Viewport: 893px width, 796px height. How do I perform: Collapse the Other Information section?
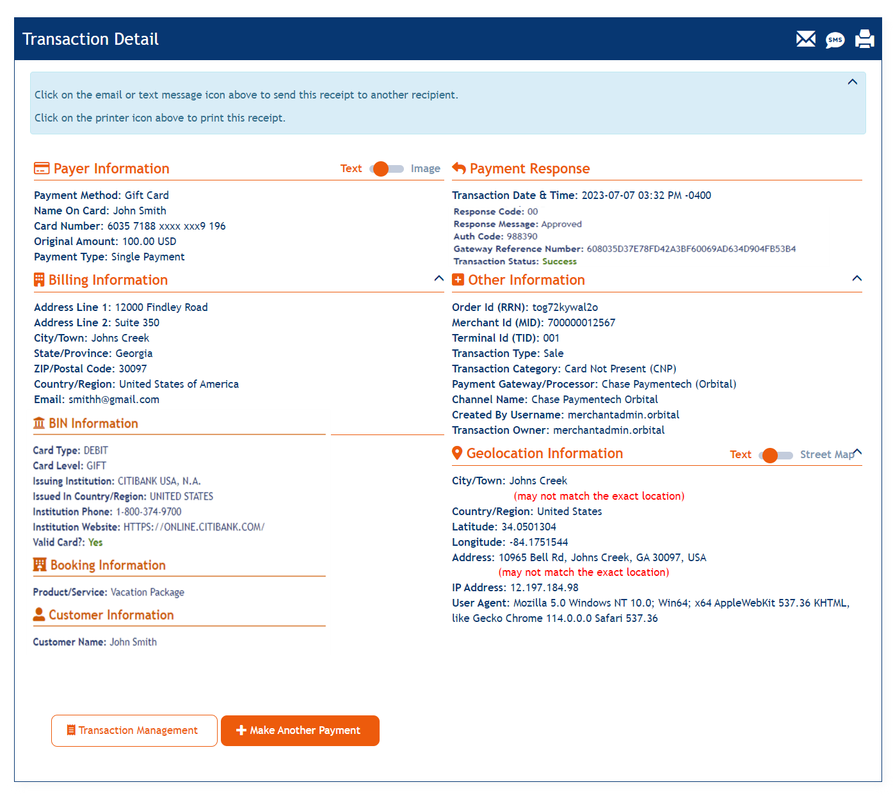(x=857, y=278)
